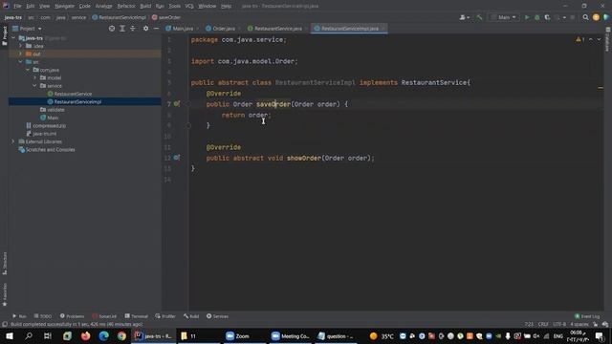
Task: Click Collapse All in Project panel
Action: (133, 29)
